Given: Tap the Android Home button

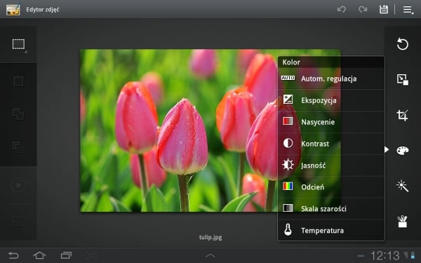Looking at the screenshot, I should (39, 255).
